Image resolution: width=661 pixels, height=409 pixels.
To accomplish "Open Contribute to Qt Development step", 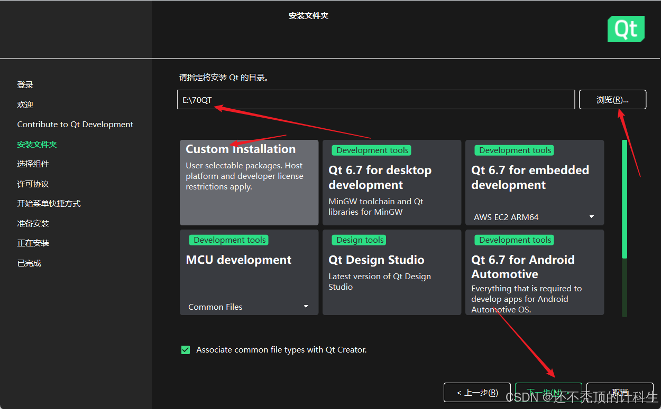I will pos(75,125).
